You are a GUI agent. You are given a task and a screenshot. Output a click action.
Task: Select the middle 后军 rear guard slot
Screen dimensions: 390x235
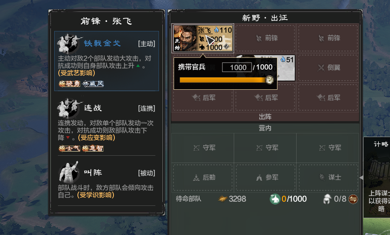265,98
